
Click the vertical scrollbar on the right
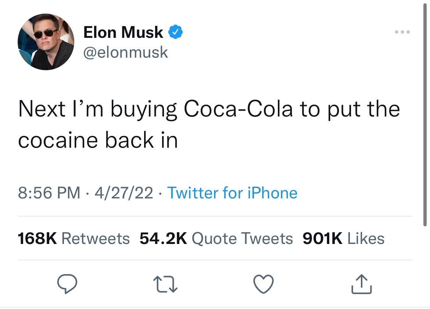[x=425, y=114]
